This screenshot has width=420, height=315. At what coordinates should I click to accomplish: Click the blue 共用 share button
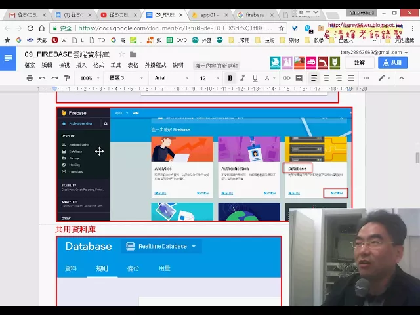point(392,63)
